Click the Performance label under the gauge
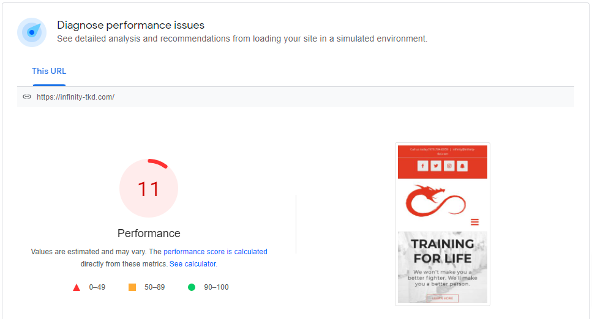 pos(149,233)
